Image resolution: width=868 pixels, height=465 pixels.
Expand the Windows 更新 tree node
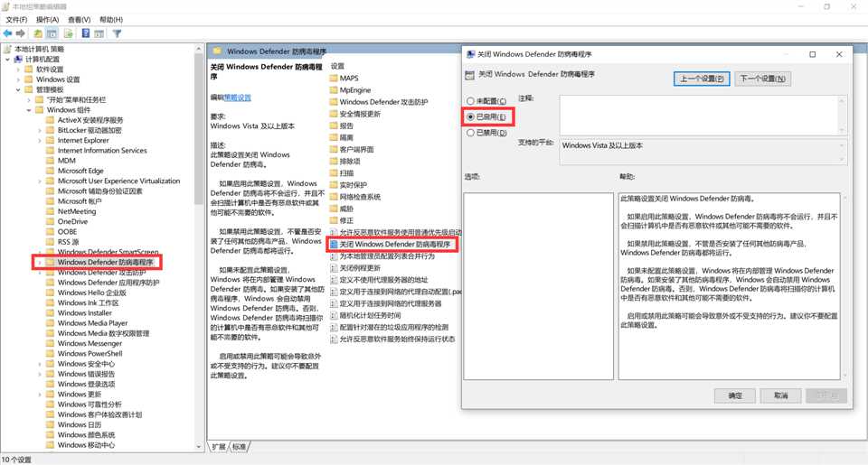(39, 395)
